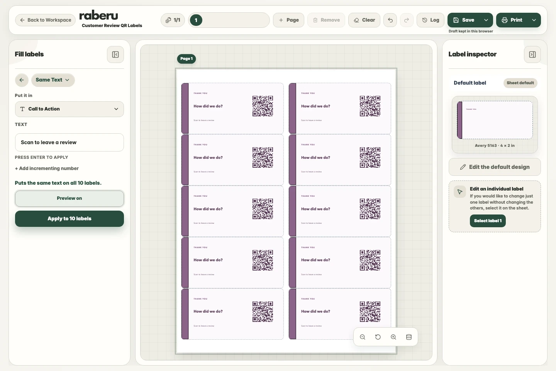
Task: Add incrementing number
Action: (47, 168)
